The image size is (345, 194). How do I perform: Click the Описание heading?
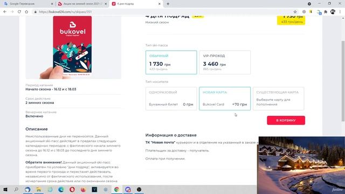click(x=37, y=129)
